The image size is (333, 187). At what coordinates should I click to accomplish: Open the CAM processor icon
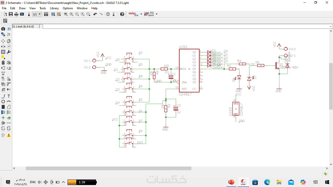click(22, 14)
